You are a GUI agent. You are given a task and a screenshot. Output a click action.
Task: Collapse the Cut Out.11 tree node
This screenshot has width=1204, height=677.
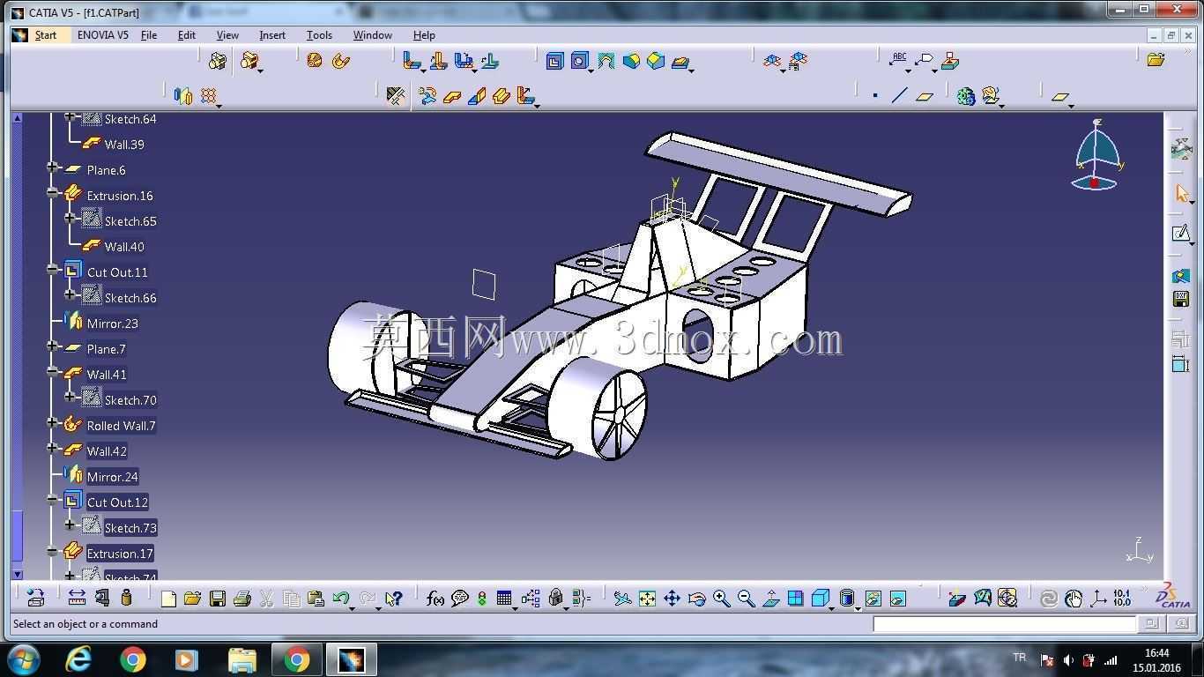pos(53,269)
